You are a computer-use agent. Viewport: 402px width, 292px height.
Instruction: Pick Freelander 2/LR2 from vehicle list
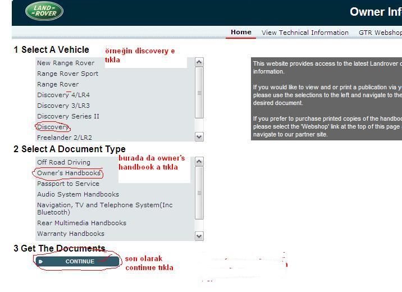tap(64, 138)
